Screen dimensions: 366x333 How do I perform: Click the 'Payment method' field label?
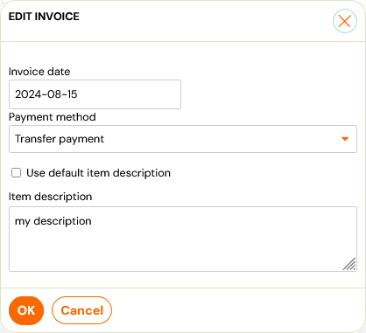(53, 117)
